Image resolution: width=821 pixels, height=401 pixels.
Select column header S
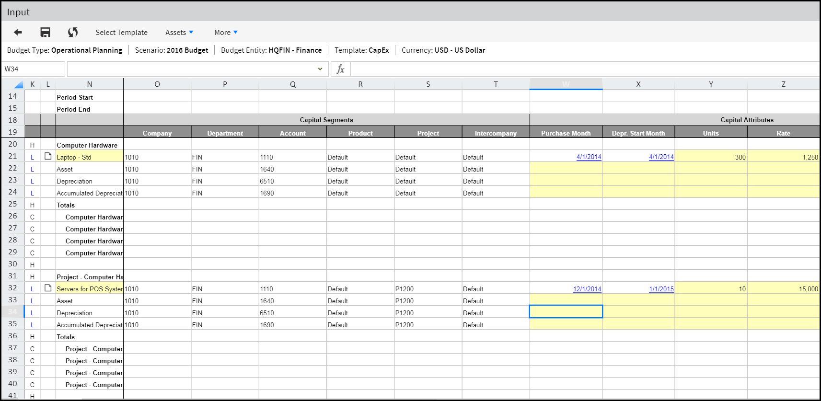click(428, 84)
